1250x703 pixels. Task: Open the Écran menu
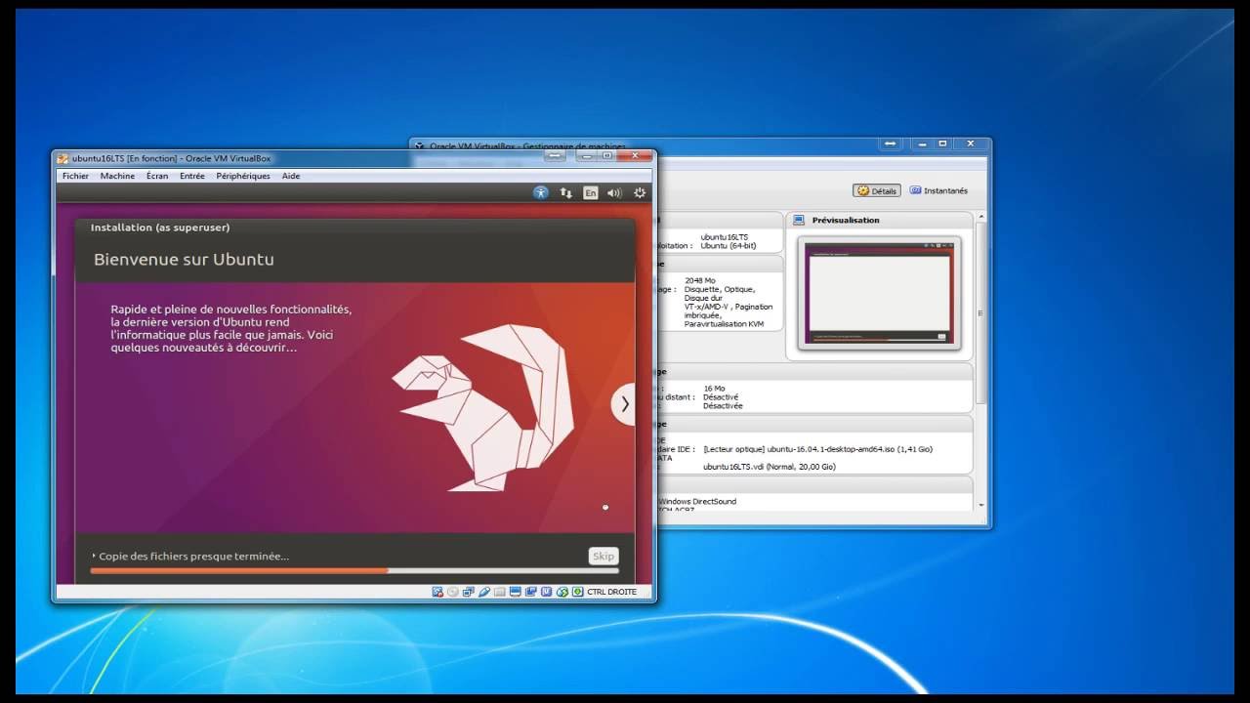[157, 176]
